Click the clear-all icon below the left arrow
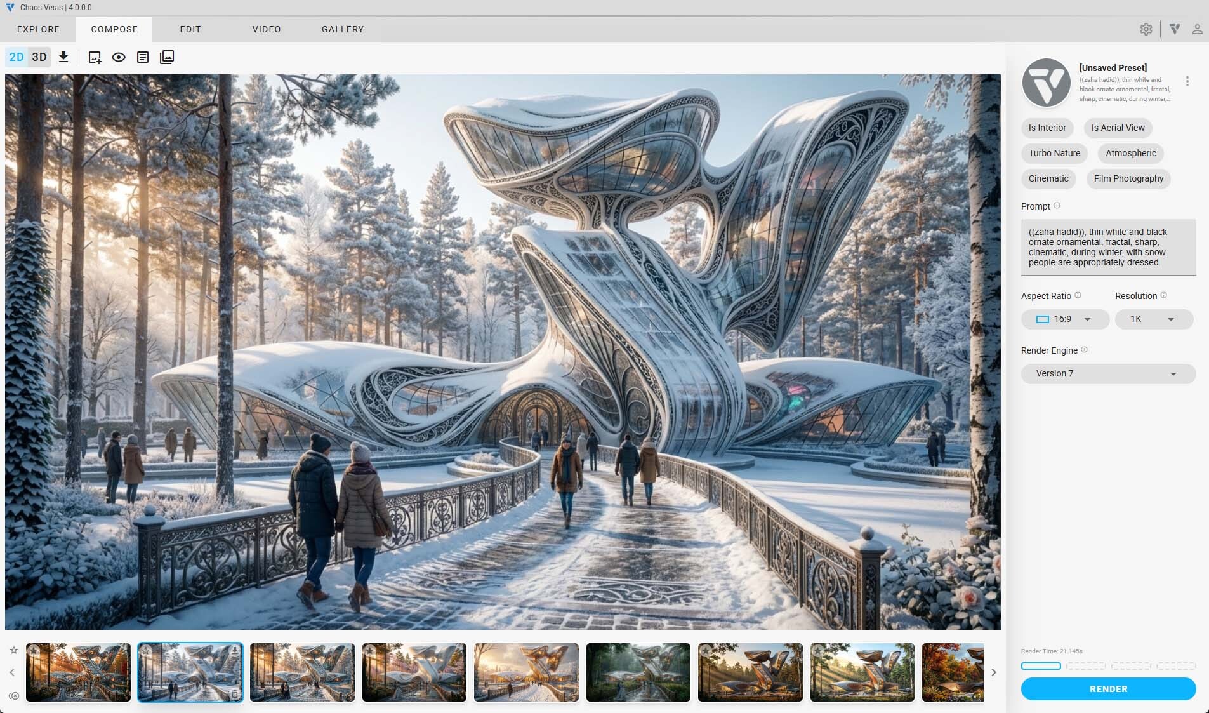The height and width of the screenshot is (713, 1209). pos(13,695)
